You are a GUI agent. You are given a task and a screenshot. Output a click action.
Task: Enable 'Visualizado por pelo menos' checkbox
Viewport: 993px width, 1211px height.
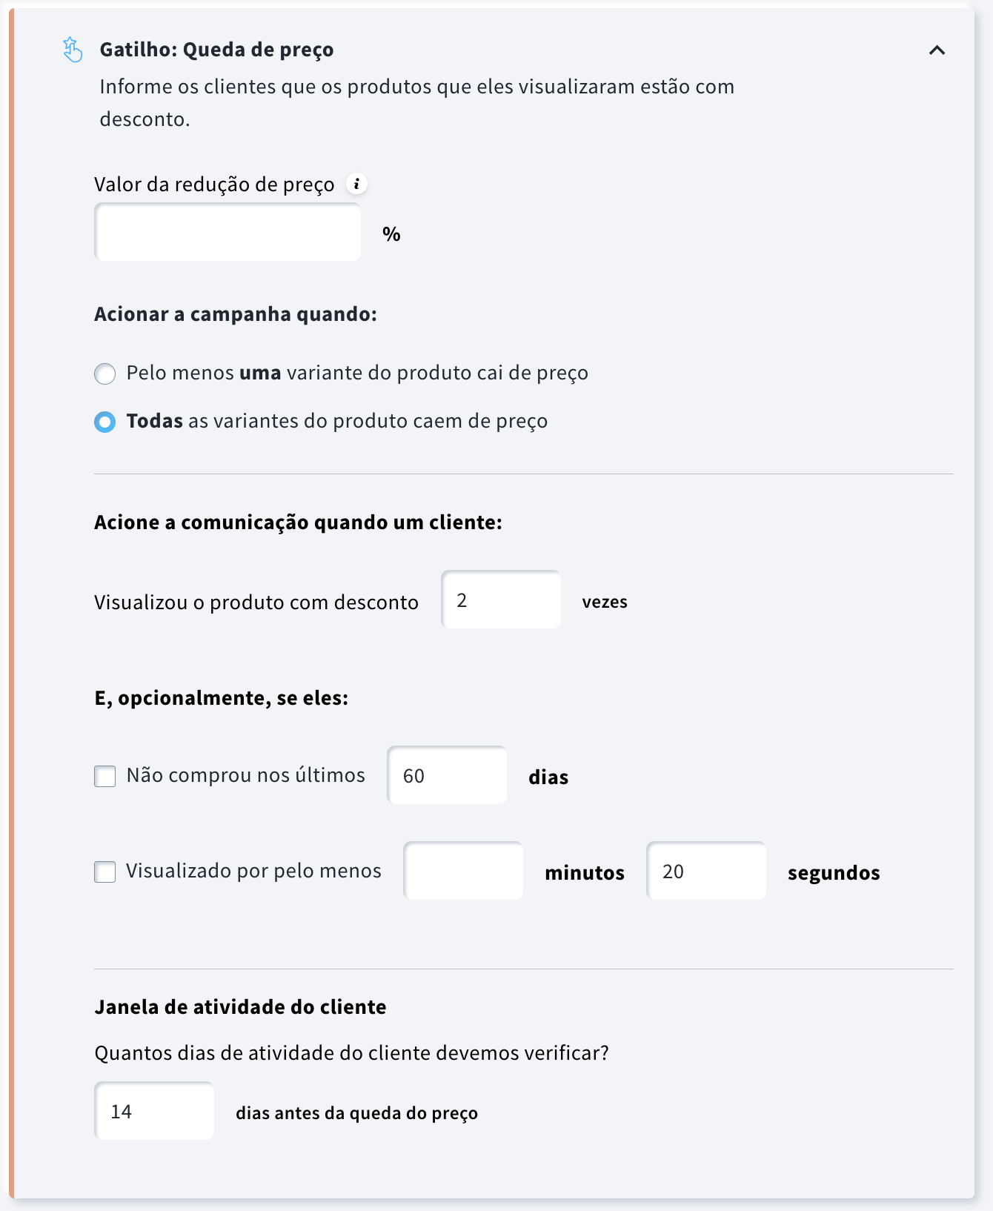[x=105, y=872]
